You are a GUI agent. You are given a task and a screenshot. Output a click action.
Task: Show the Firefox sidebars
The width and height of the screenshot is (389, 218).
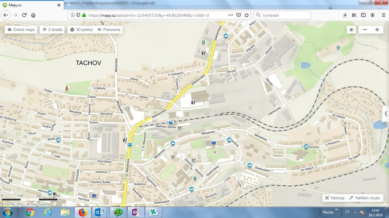click(364, 15)
